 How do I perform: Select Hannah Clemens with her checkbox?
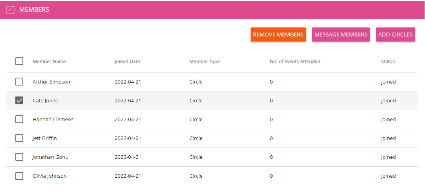pyautogui.click(x=19, y=119)
